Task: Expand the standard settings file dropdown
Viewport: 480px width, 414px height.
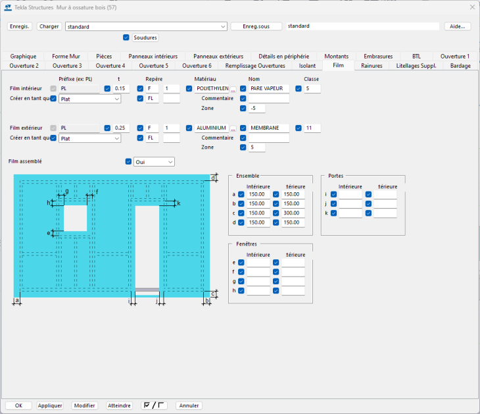Action: [224, 26]
